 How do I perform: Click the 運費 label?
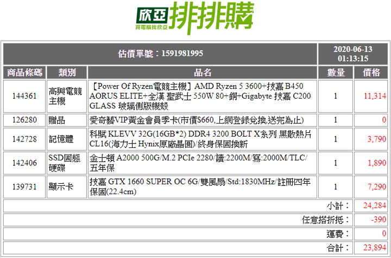pyautogui.click(x=338, y=234)
